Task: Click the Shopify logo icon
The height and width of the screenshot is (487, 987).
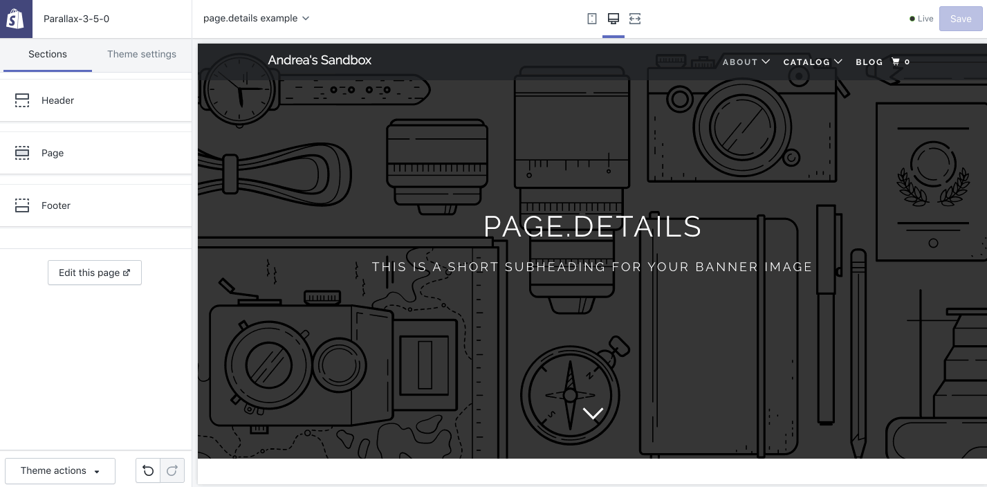Action: tap(16, 19)
